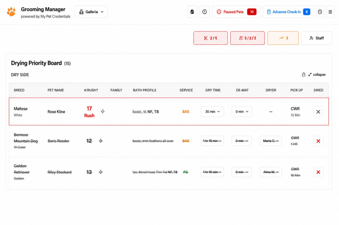
Task: Open Paused Pets list
Action: [x=236, y=12]
